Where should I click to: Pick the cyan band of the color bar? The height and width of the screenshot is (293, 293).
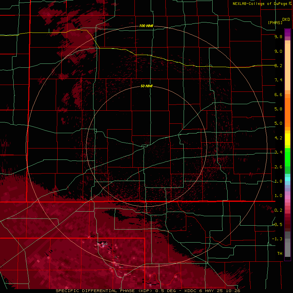(287, 179)
